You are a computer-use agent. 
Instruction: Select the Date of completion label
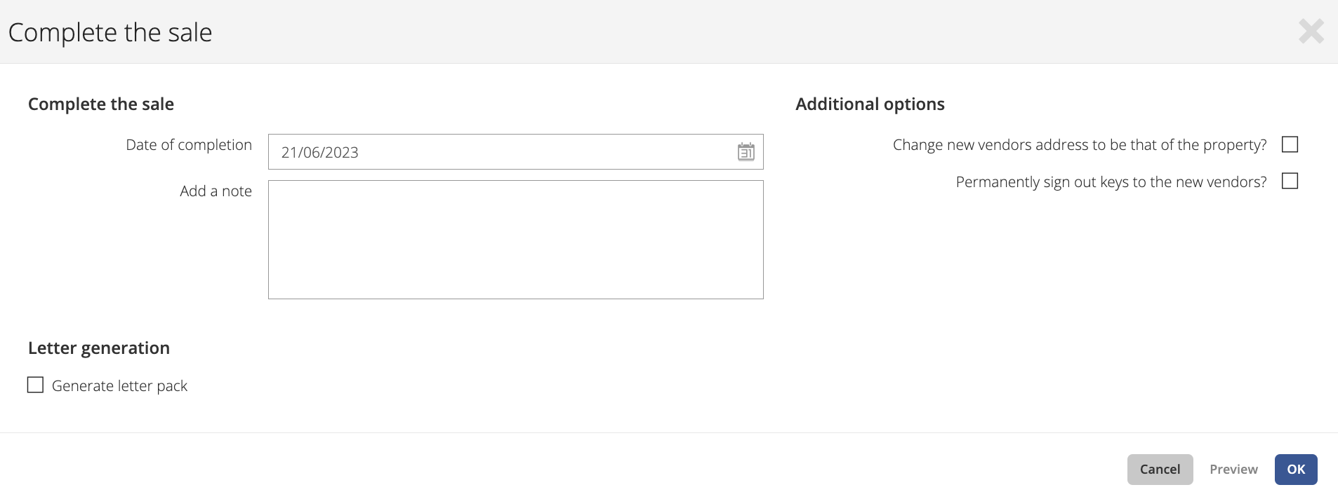click(x=189, y=145)
